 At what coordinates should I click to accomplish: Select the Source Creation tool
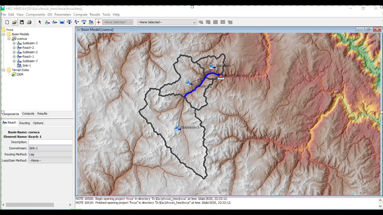pos(84,22)
